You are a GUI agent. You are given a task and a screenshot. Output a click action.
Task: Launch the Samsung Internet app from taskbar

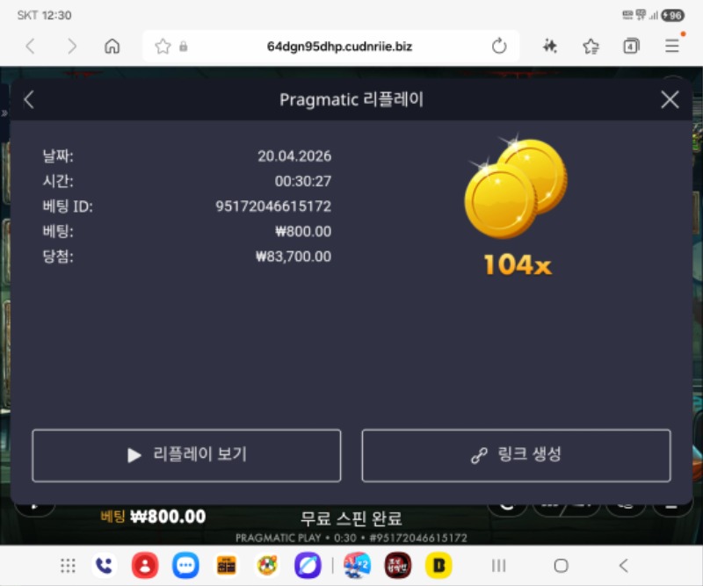pyautogui.click(x=307, y=565)
